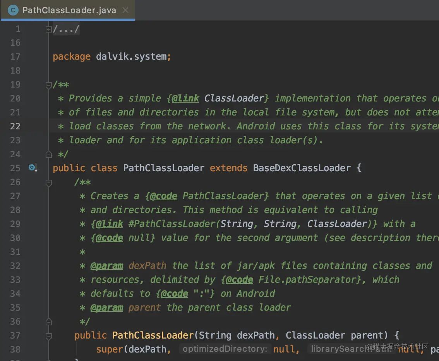The width and height of the screenshot is (439, 361).
Task: Collapse the constructor Javadoc at line 26
Action: point(49,182)
